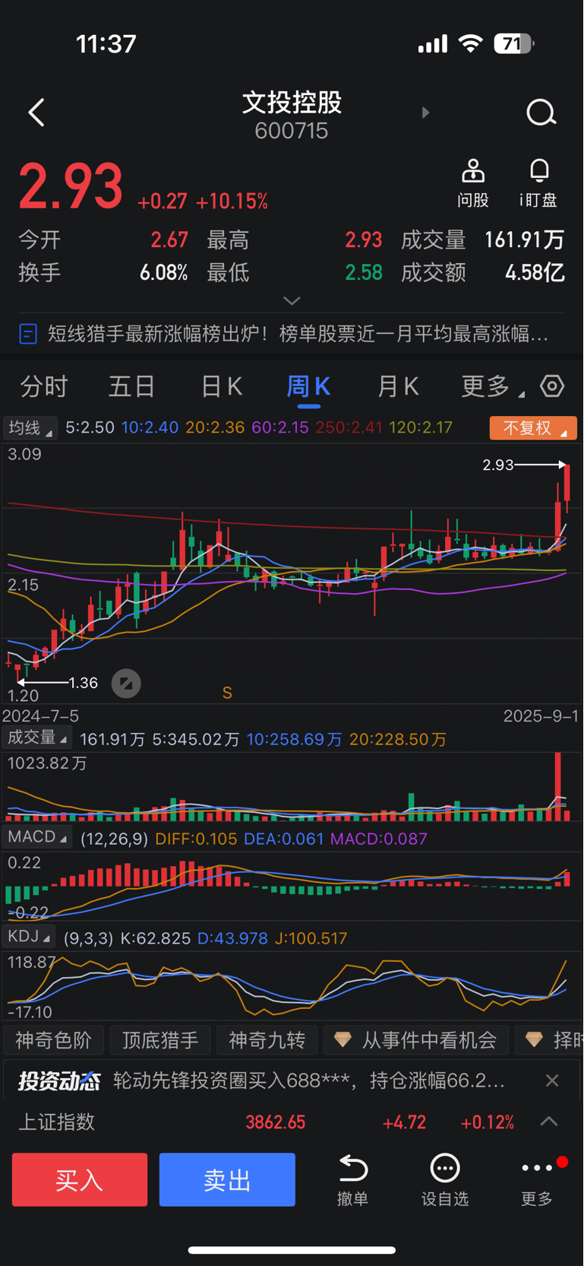Expand the 上证指数 index bar chevron
The width and height of the screenshot is (584, 1266).
click(549, 1122)
